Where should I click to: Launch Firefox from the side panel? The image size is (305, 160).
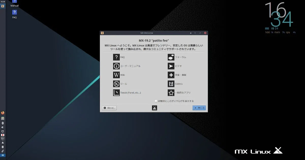pos(3,113)
